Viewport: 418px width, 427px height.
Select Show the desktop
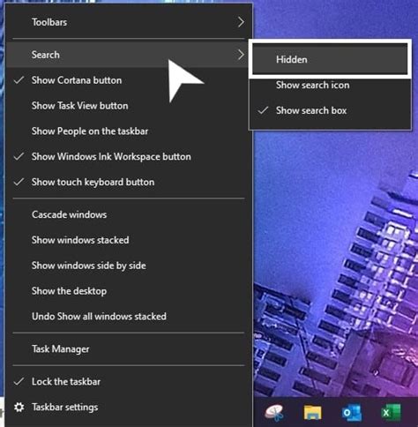[129, 291]
